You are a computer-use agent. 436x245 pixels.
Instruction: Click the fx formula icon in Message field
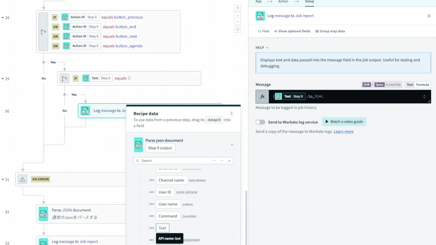[x=262, y=97]
